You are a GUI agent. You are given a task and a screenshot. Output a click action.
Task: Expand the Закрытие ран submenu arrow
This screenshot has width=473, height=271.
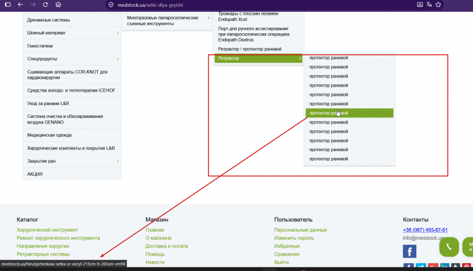(118, 162)
